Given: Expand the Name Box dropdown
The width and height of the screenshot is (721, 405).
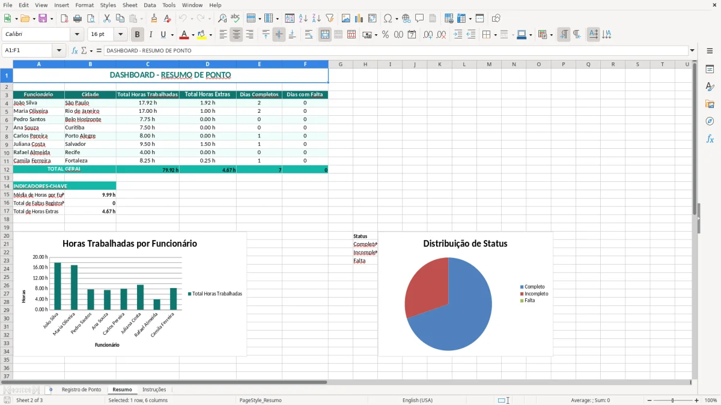Looking at the screenshot, I should tap(59, 50).
